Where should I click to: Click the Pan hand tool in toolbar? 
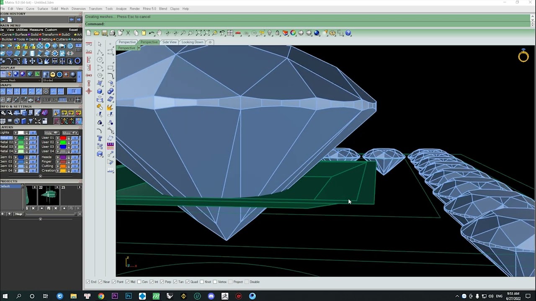point(159,33)
